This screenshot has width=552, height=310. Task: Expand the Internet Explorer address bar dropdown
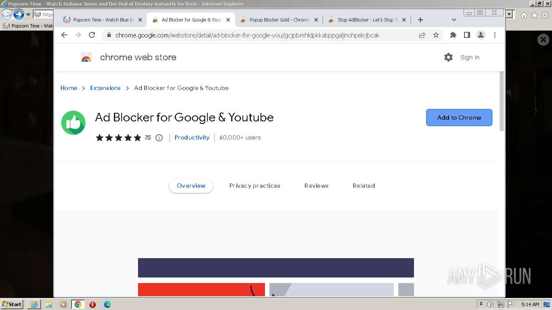tap(509, 15)
